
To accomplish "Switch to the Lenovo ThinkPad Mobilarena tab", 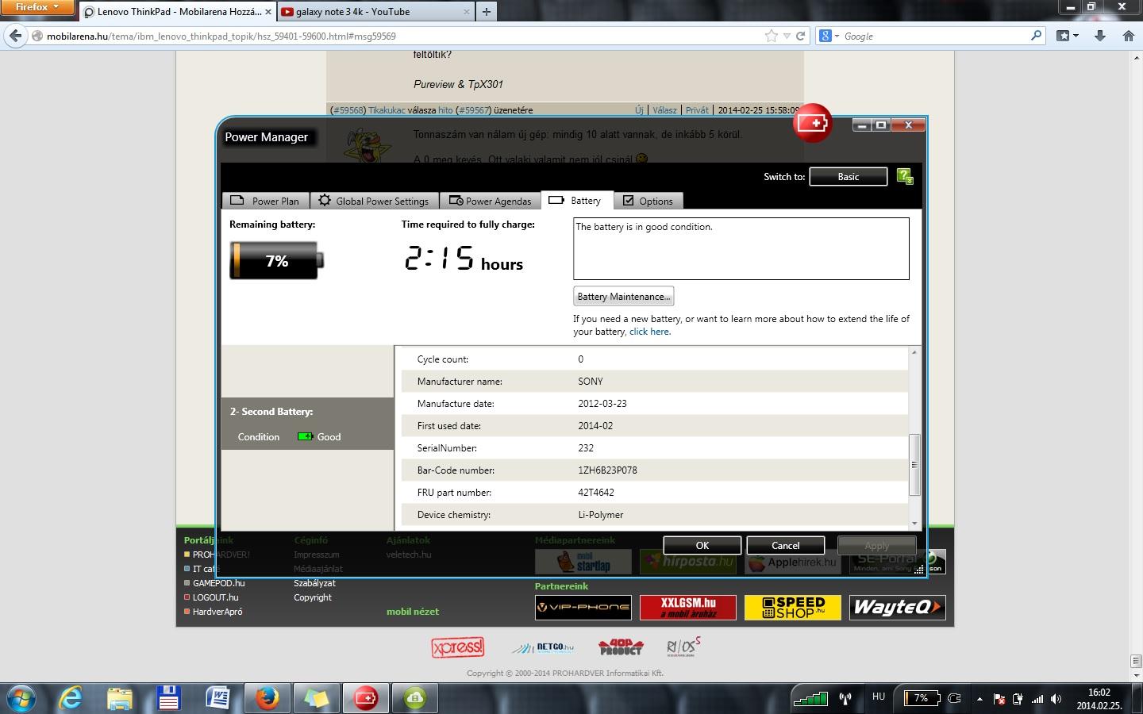I will [178, 12].
